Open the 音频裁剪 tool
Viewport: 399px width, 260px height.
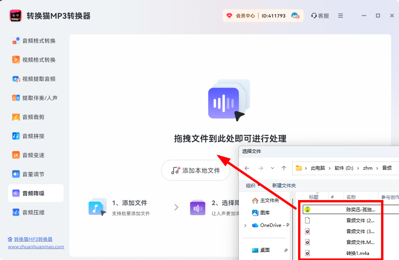point(28,117)
